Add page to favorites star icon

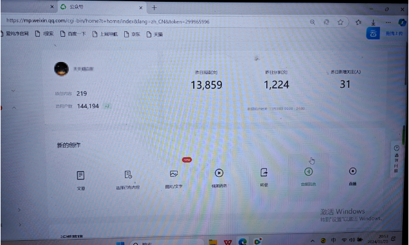tap(340, 22)
